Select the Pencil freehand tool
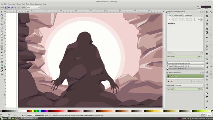This screenshot has height=120, width=213. point(2,43)
